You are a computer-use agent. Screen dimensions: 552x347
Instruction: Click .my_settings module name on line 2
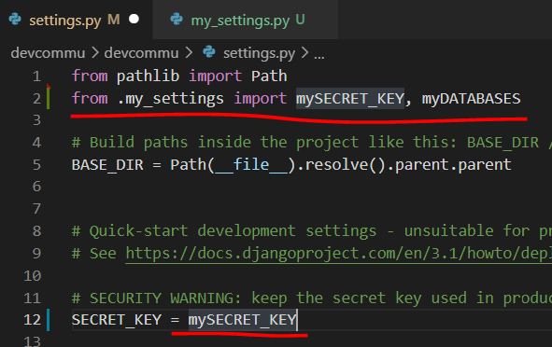coord(170,99)
